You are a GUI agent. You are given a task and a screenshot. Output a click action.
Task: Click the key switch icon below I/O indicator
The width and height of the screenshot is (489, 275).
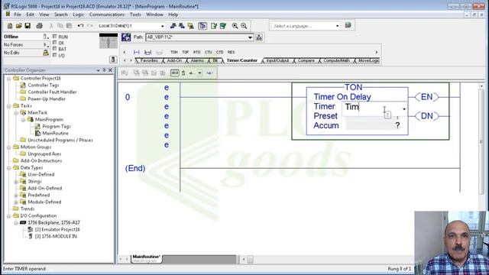(x=113, y=60)
